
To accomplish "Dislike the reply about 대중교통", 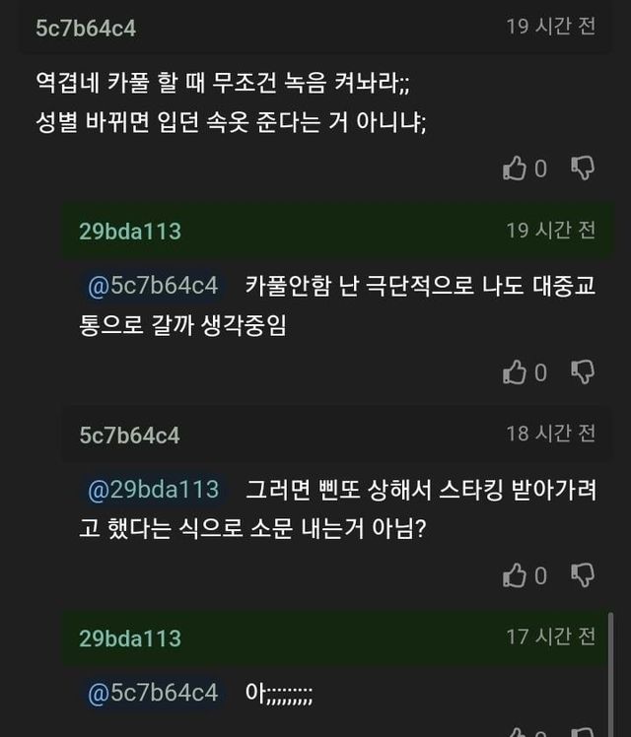I will click(x=583, y=371).
